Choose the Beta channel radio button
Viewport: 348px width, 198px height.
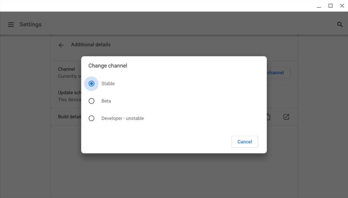click(92, 101)
